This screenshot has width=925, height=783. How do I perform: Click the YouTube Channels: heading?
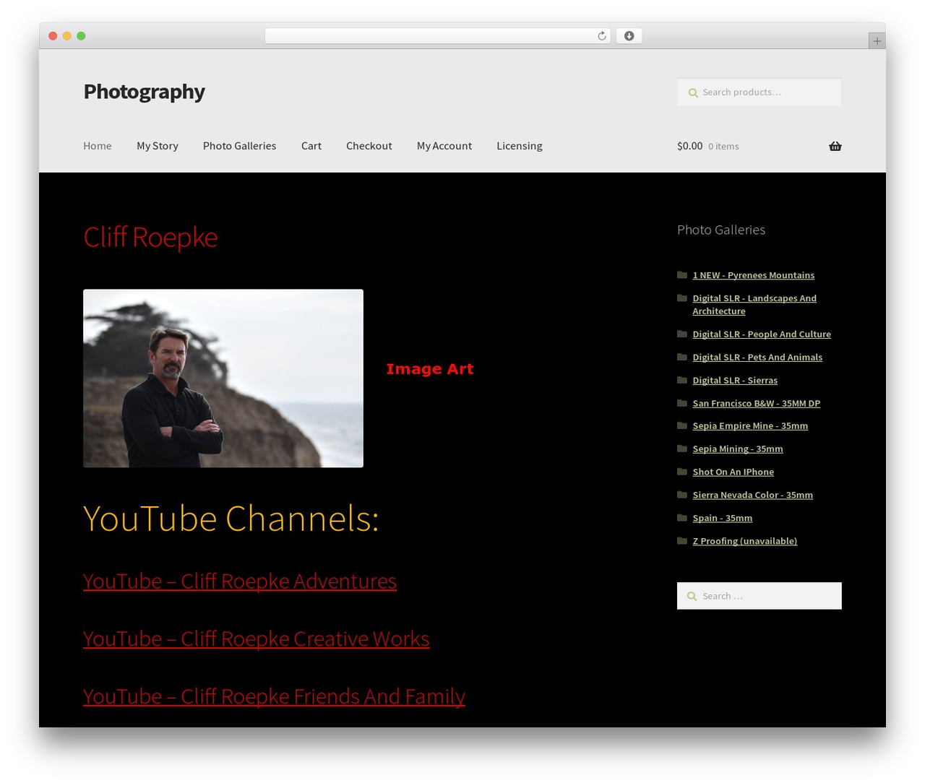[231, 519]
